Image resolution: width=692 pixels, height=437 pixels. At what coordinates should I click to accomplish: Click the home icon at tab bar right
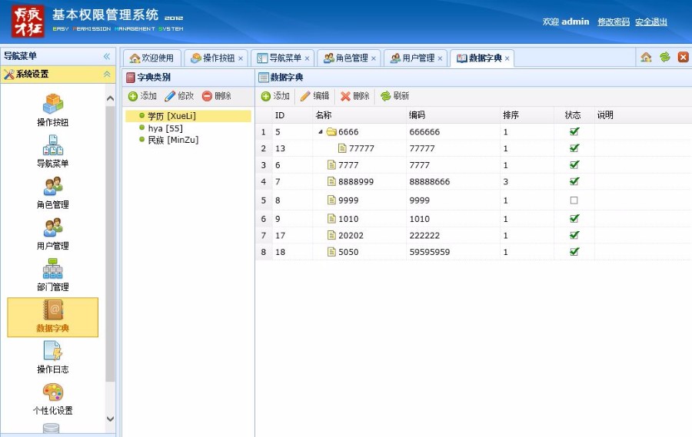(646, 58)
